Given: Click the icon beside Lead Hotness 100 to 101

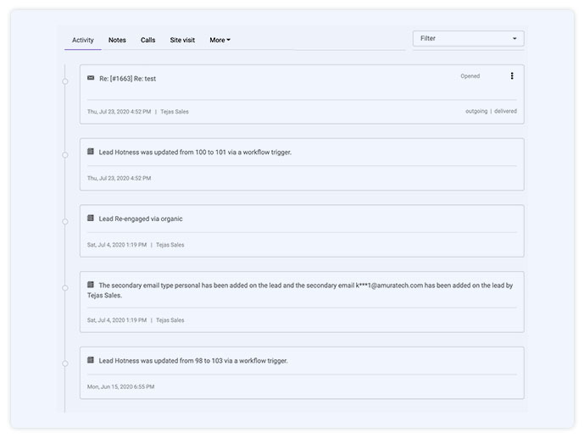Looking at the screenshot, I should (91, 152).
